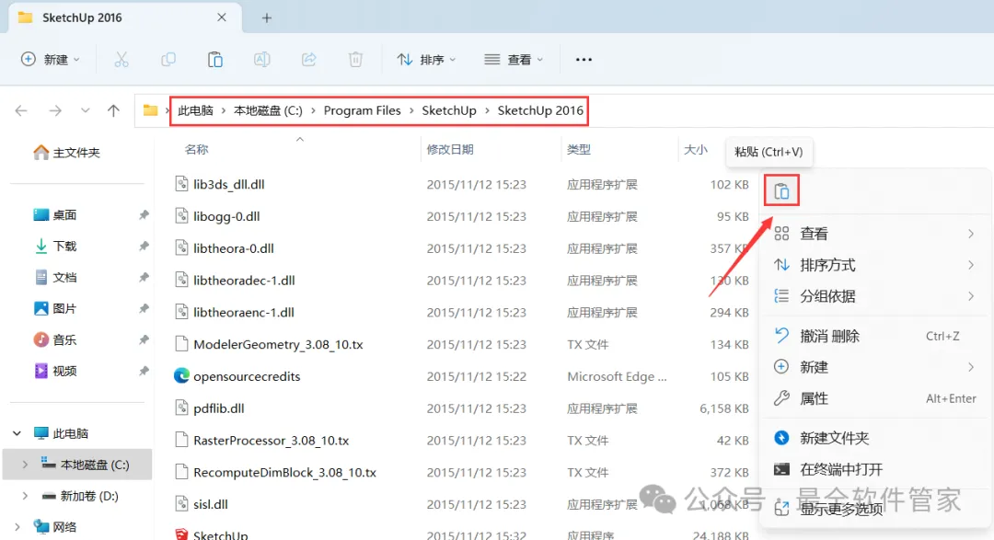Image resolution: width=994 pixels, height=540 pixels.
Task: Click the Paste clipboard icon in toolbar
Action: point(214,60)
